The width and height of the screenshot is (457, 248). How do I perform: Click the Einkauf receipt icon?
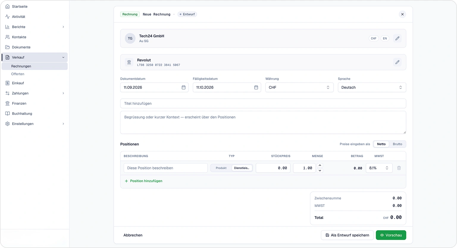coord(7,83)
